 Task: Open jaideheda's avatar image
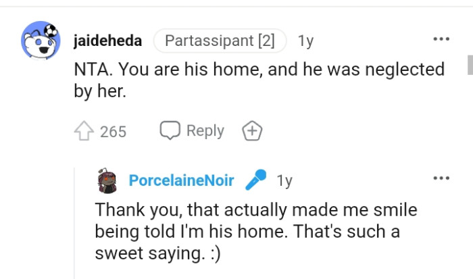[41, 43]
